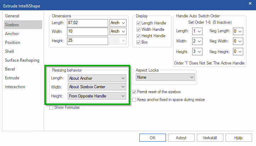Open the Bevel page
Screen dimensions: 256x146
point(10,69)
